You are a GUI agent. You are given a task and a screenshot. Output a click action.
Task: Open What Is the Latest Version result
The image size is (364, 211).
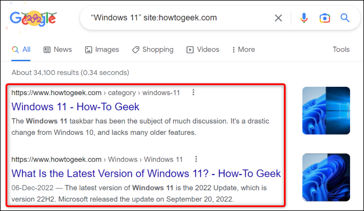[146, 174]
